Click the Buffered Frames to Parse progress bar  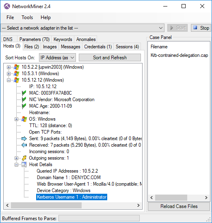point(99,218)
